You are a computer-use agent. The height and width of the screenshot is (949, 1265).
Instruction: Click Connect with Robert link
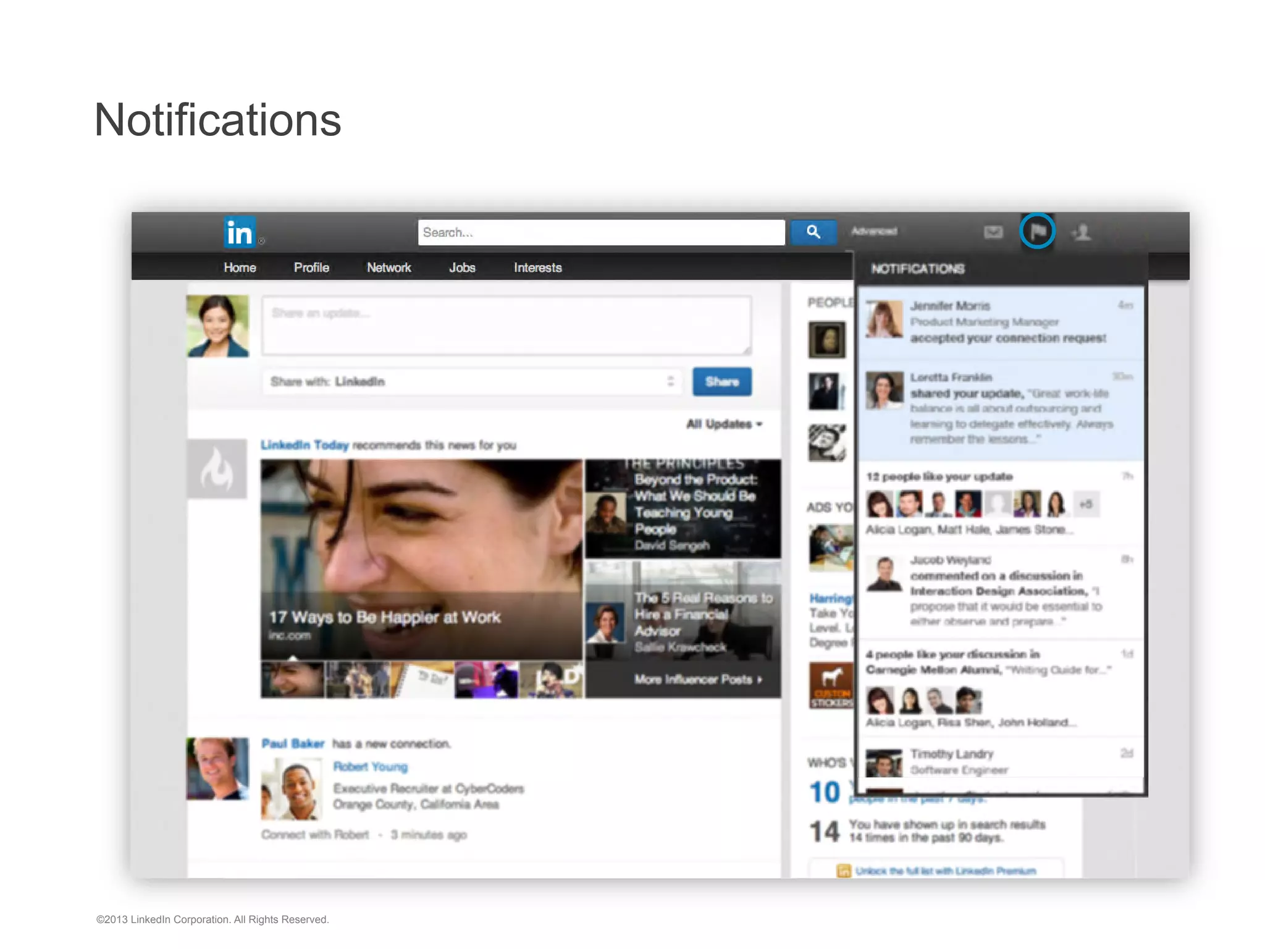pyautogui.click(x=315, y=835)
